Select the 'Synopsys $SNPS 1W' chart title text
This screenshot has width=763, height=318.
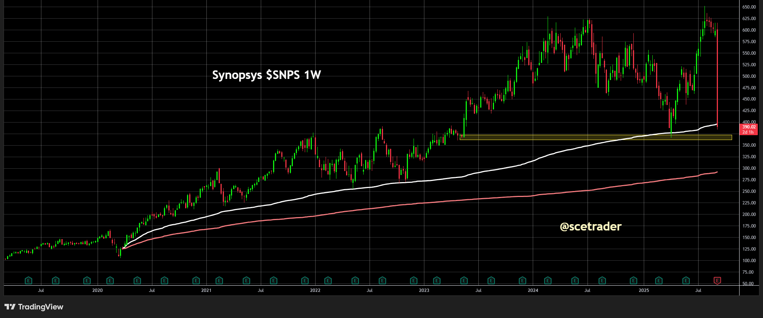coord(266,75)
